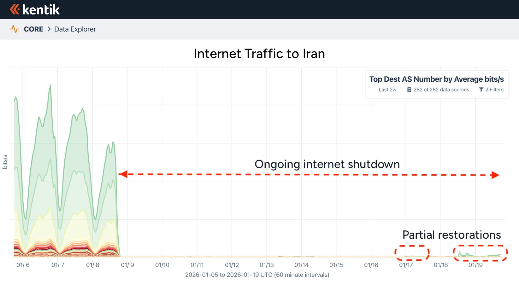Toggle the first Partial restorations circle near 01/17
The width and height of the screenshot is (519, 285).
[x=412, y=253]
